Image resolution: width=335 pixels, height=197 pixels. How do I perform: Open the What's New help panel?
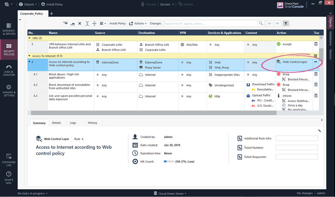pyautogui.click(x=9, y=178)
